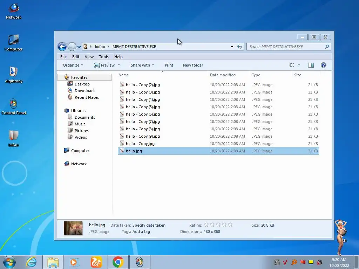Screen dimensions: 359x269
Task: Click the Preview toolbar button
Action: (x=104, y=65)
